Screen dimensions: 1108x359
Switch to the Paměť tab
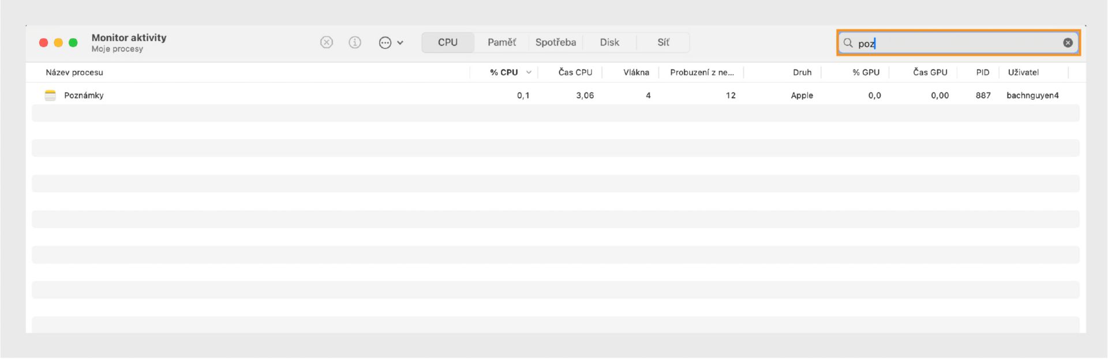[x=501, y=42]
